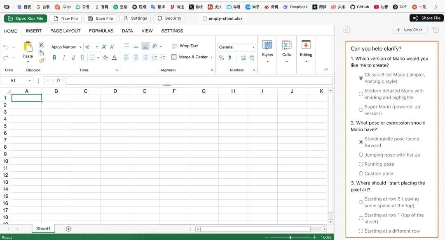Expand the Paste options arrow
The height and width of the screenshot is (240, 445).
[x=28, y=62]
